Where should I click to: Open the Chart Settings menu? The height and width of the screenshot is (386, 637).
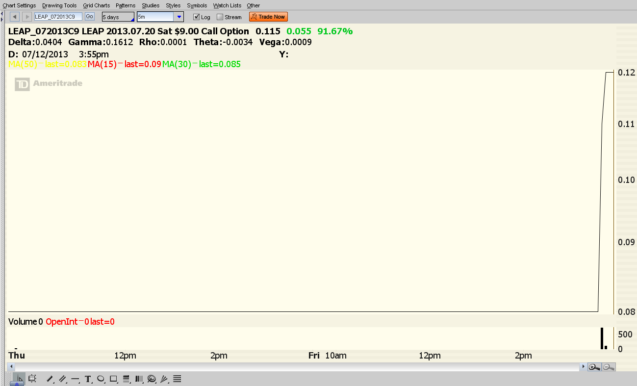point(19,5)
